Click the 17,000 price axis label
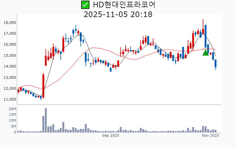The height and width of the screenshot is (147, 236). [x=10, y=34]
